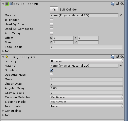Click the Mass value field
Screen dimensions: 128x121
[86, 79]
